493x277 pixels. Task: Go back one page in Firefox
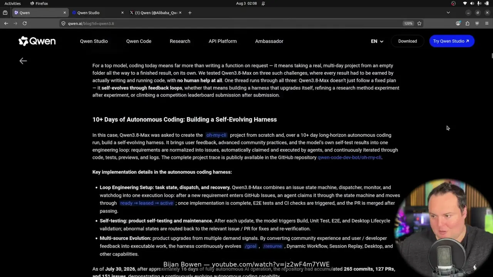click(x=6, y=23)
